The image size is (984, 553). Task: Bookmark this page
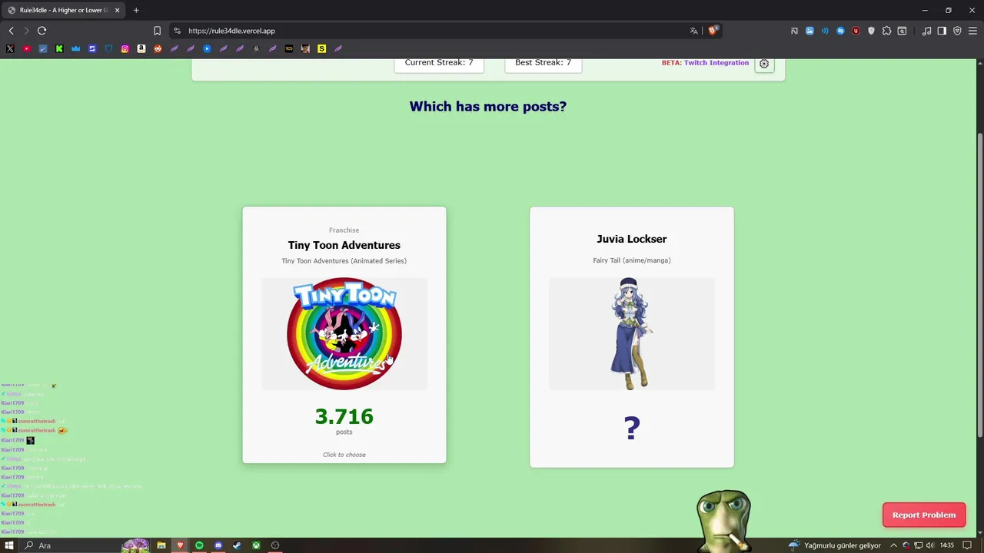point(157,31)
